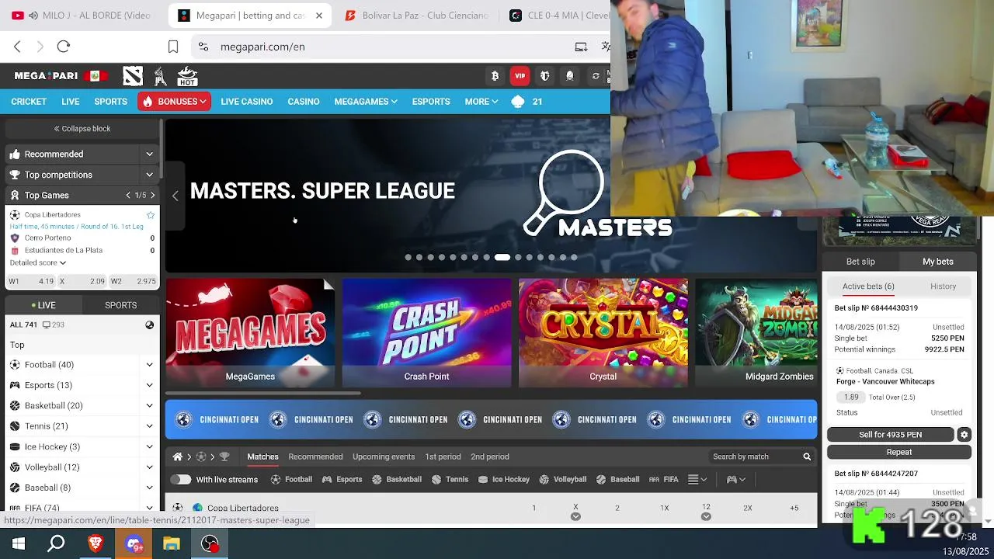Screen dimensions: 994x559
Task: Expand Esports (13) in sidebar
Action: [150, 385]
